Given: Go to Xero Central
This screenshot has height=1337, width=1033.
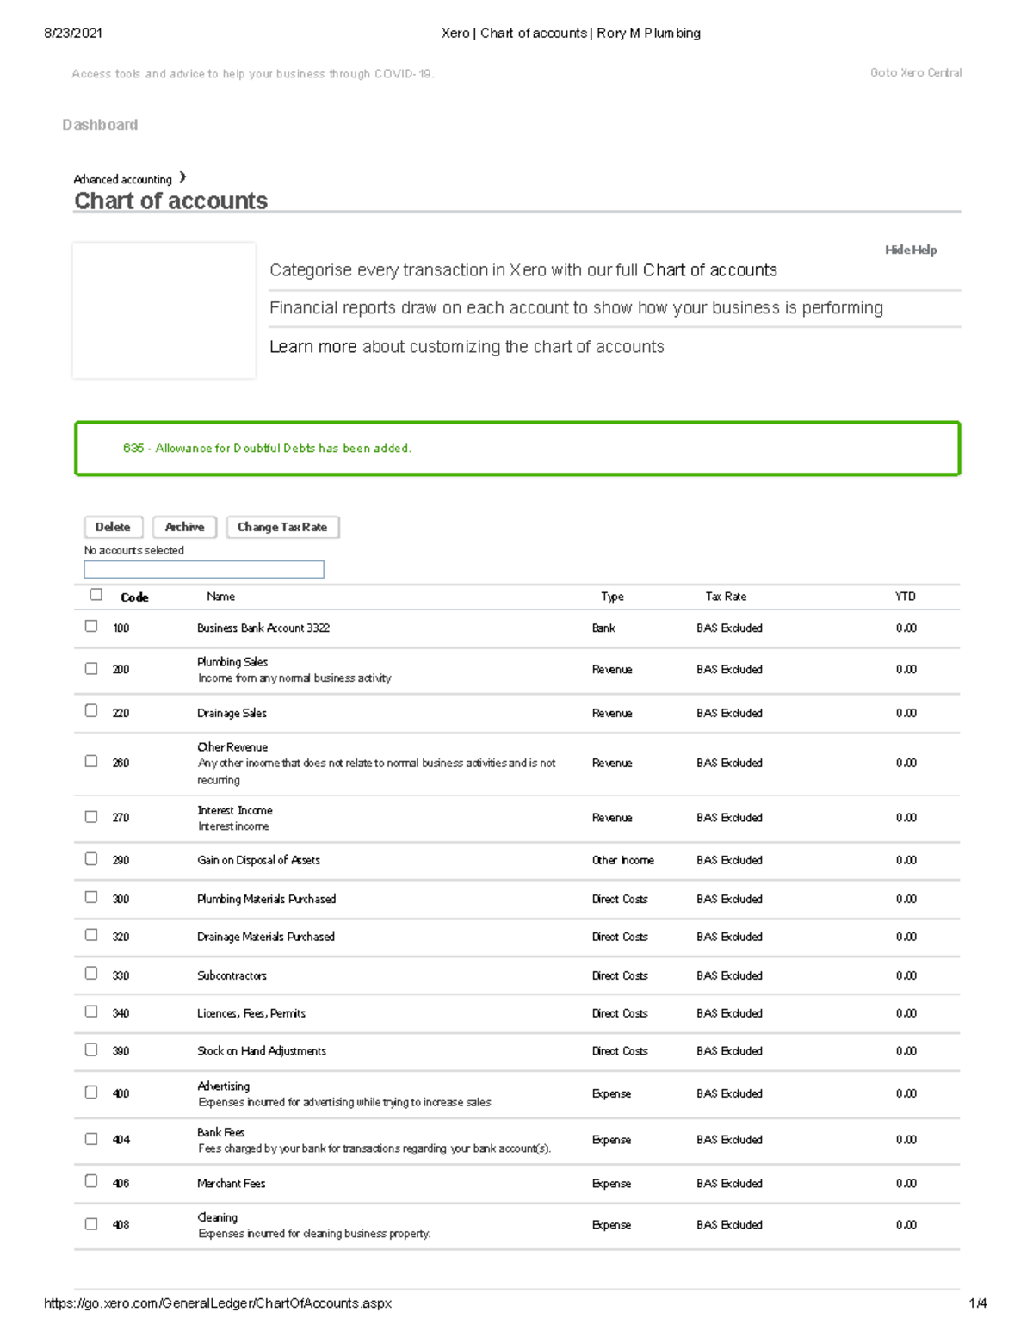Looking at the screenshot, I should (915, 72).
